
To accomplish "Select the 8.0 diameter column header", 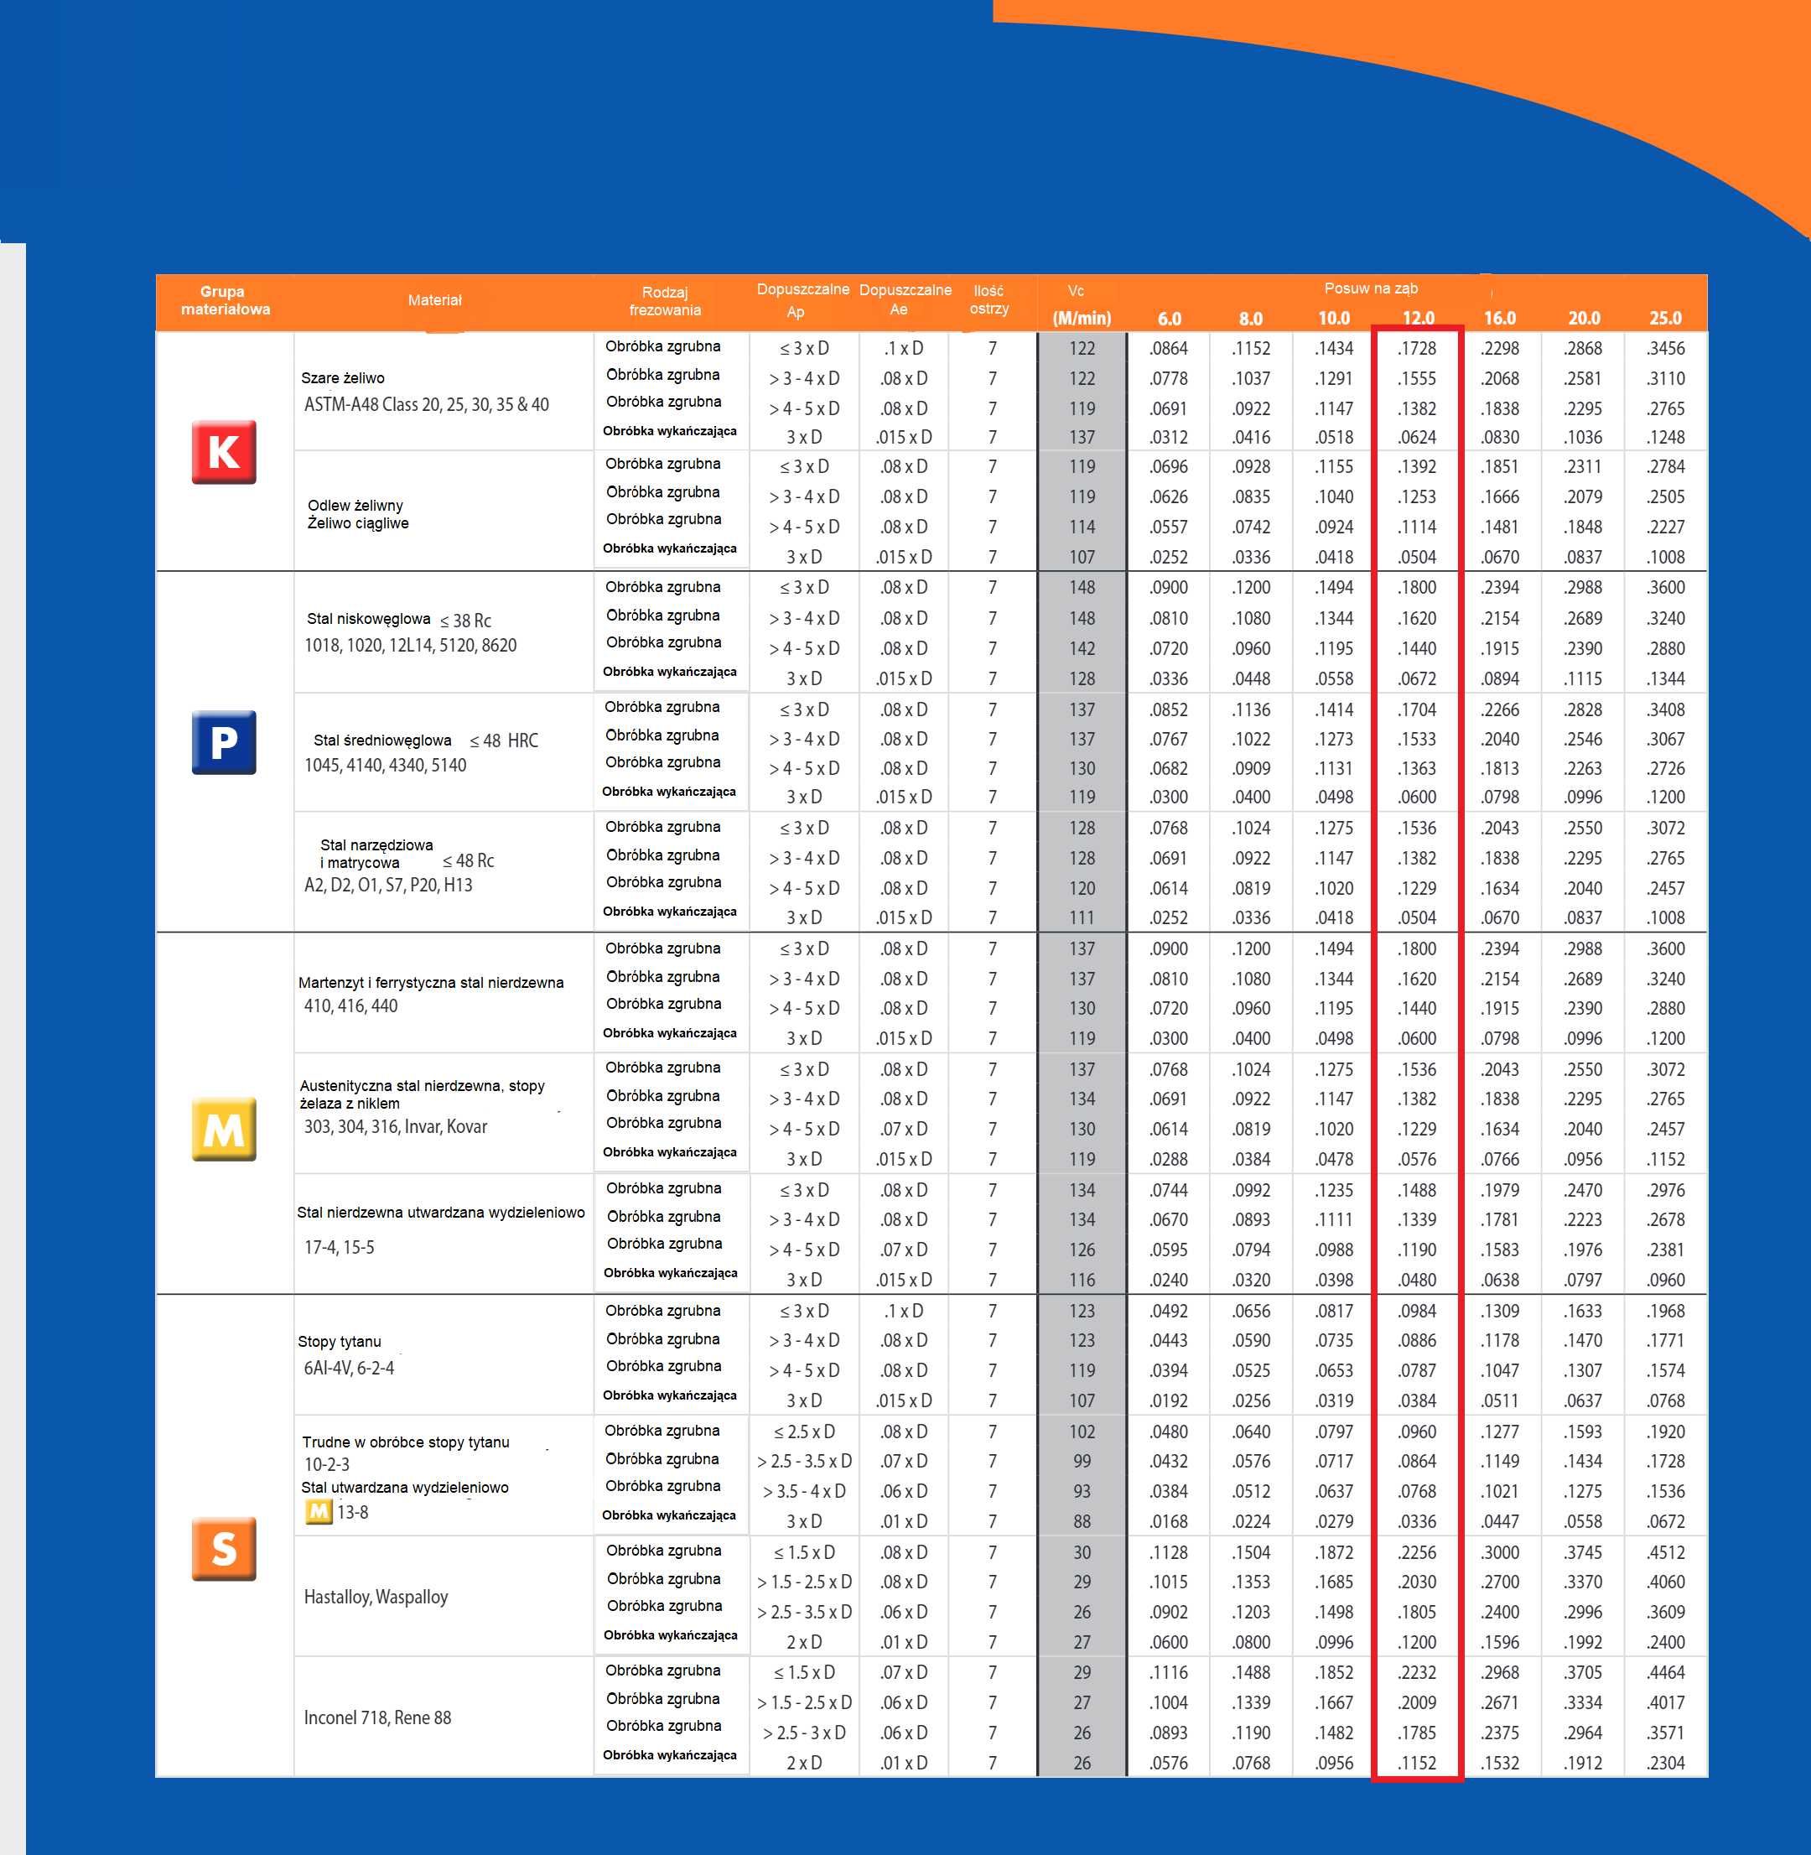I will point(1251,319).
